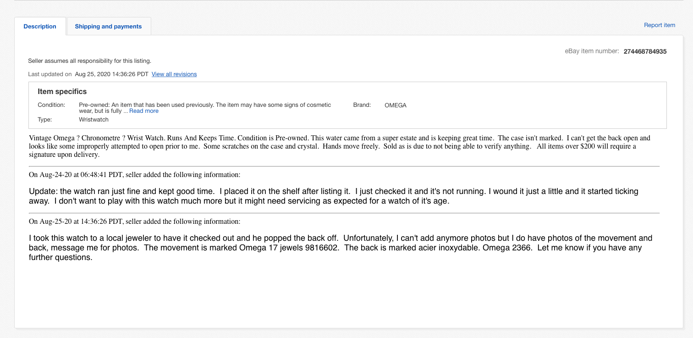Open View all revisions link

point(174,74)
